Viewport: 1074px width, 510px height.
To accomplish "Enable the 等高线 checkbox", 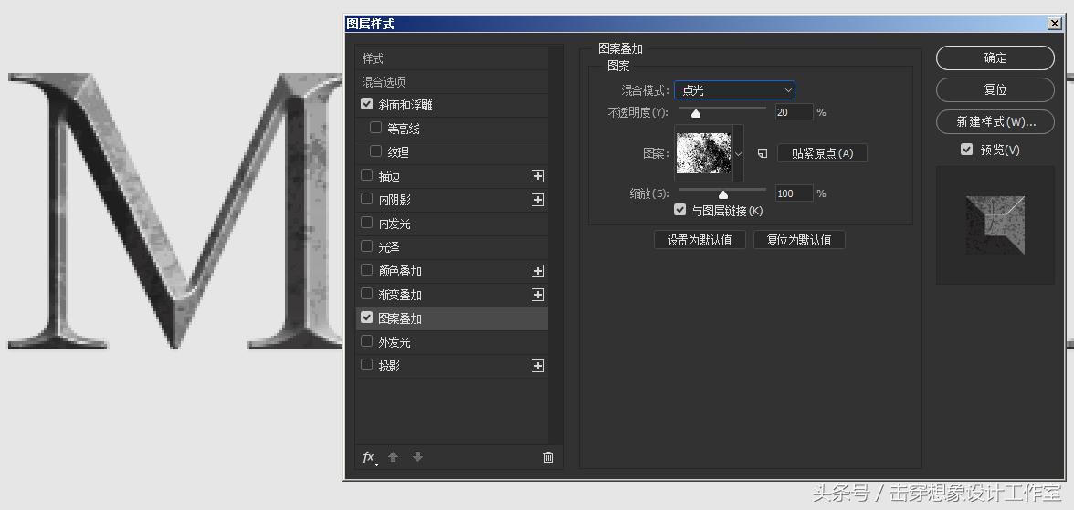I will coord(375,128).
